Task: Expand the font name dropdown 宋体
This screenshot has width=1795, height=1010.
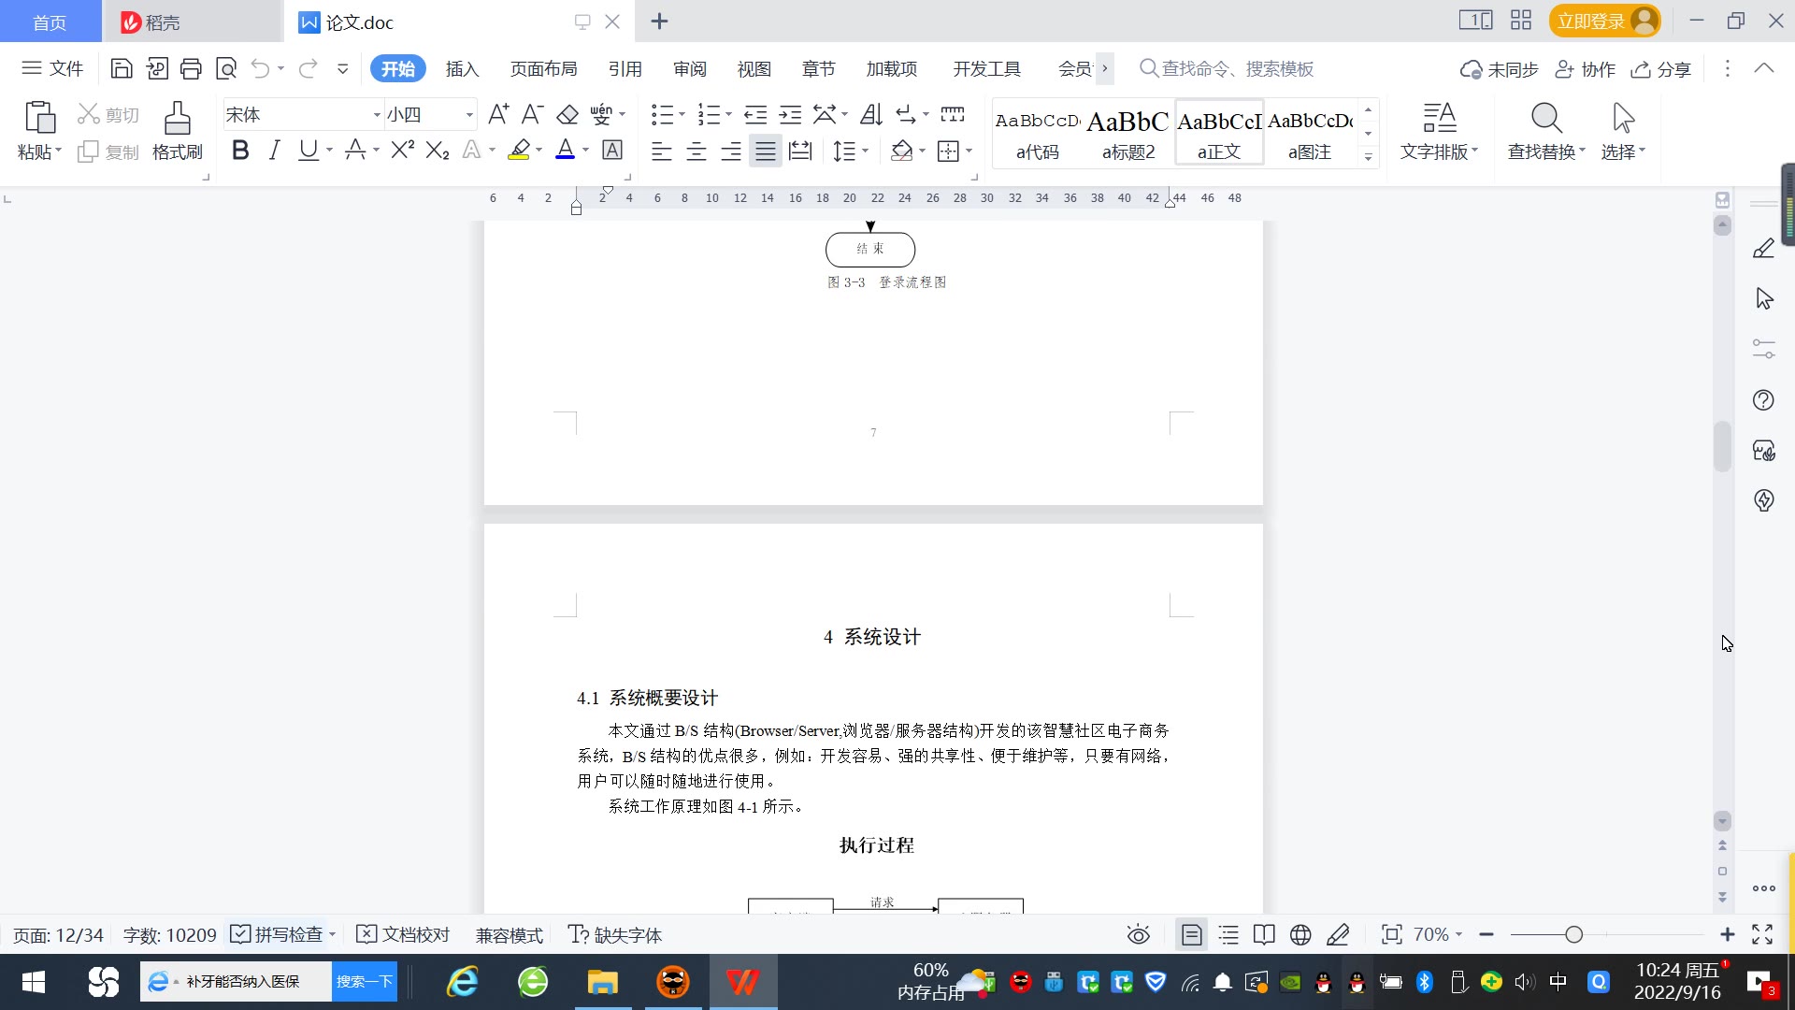Action: click(x=377, y=115)
